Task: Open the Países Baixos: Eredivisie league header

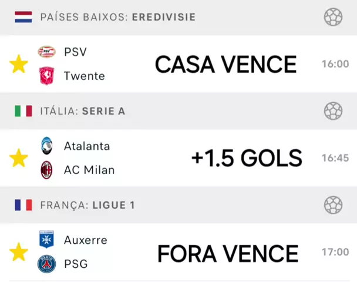Action: pos(118,17)
